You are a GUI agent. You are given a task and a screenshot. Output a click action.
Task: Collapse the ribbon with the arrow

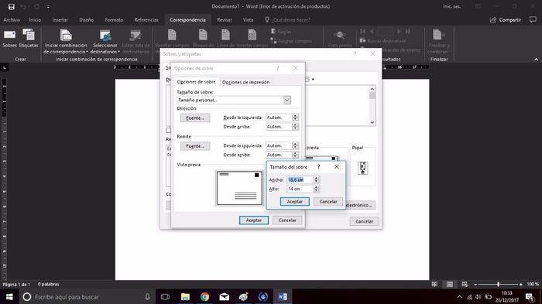coord(536,60)
